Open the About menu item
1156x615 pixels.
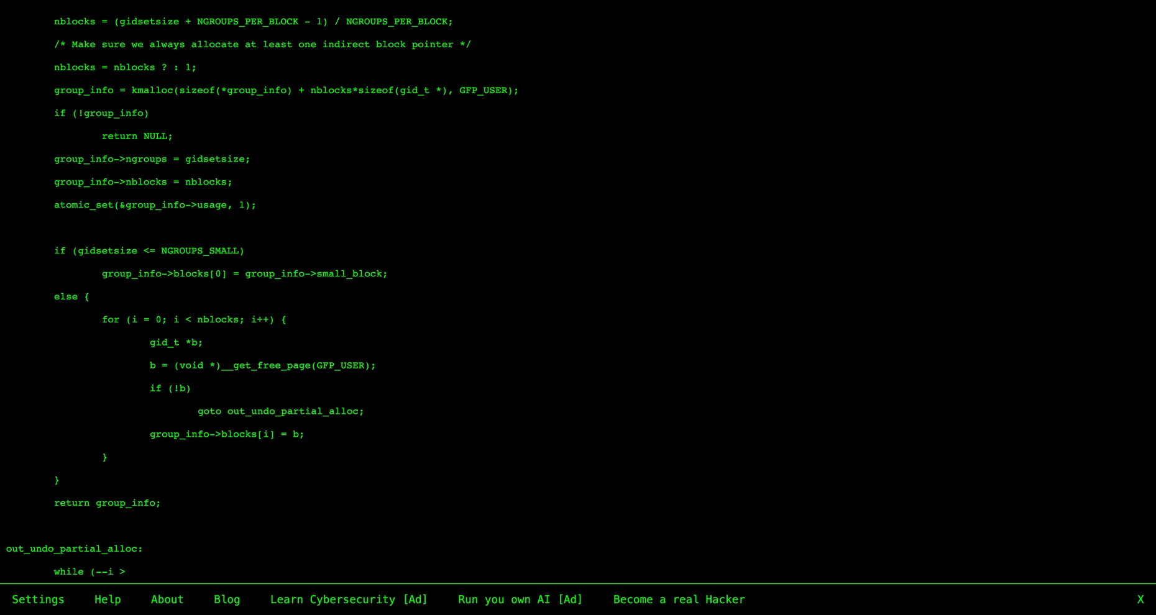167,599
